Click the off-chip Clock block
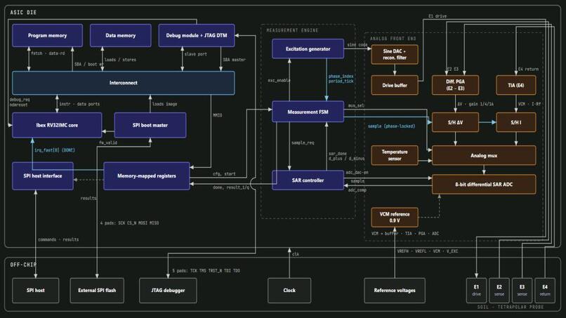This screenshot has height=318, width=566. tap(289, 290)
